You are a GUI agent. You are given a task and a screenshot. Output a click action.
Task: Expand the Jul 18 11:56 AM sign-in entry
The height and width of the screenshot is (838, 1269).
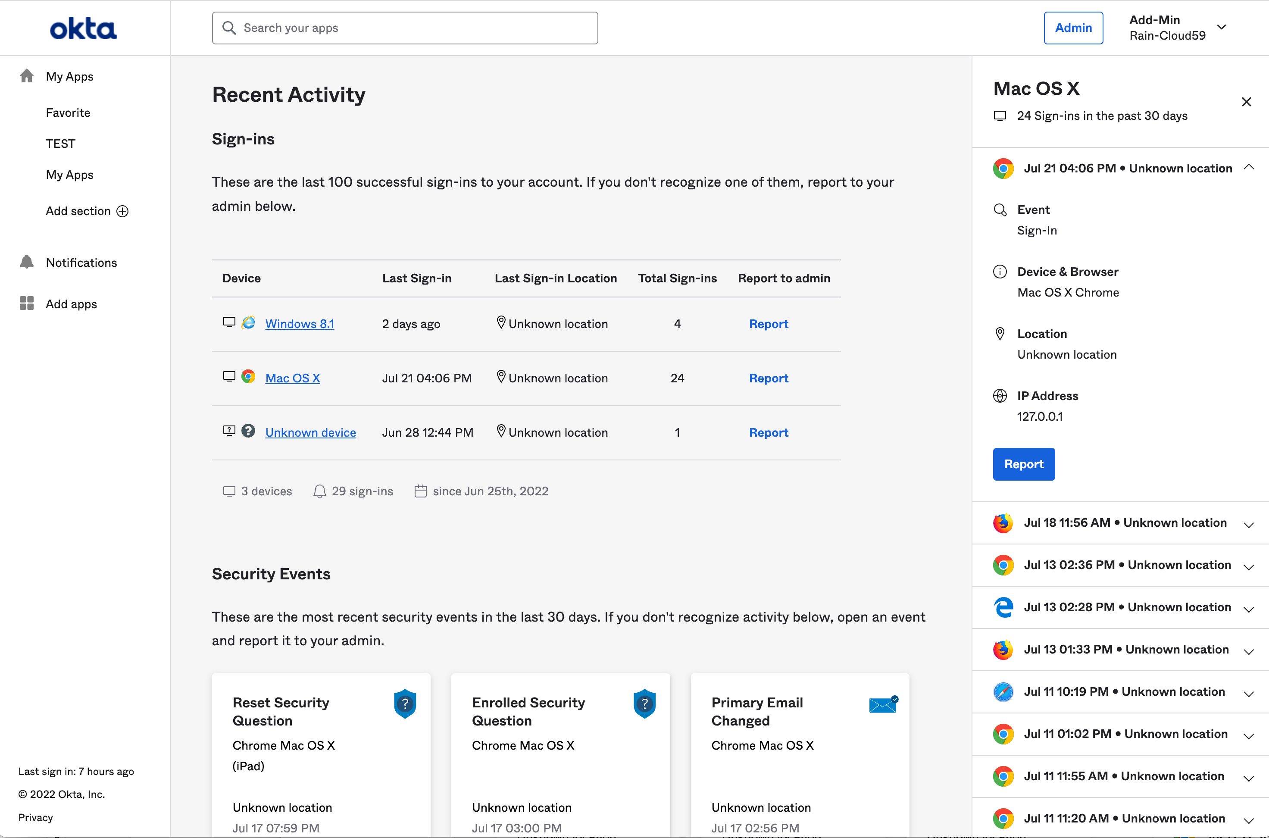tap(1249, 524)
